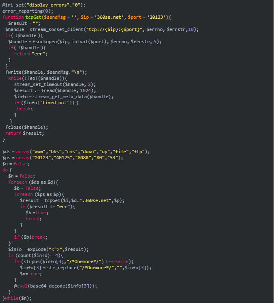
Task: Click the if (count($info)==4) line
Action: [x=36, y=255]
